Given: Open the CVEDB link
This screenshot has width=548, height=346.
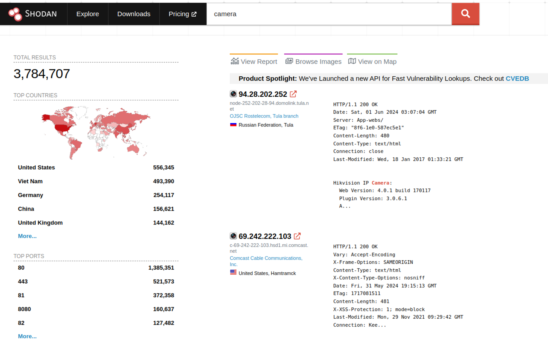Looking at the screenshot, I should (x=517, y=79).
